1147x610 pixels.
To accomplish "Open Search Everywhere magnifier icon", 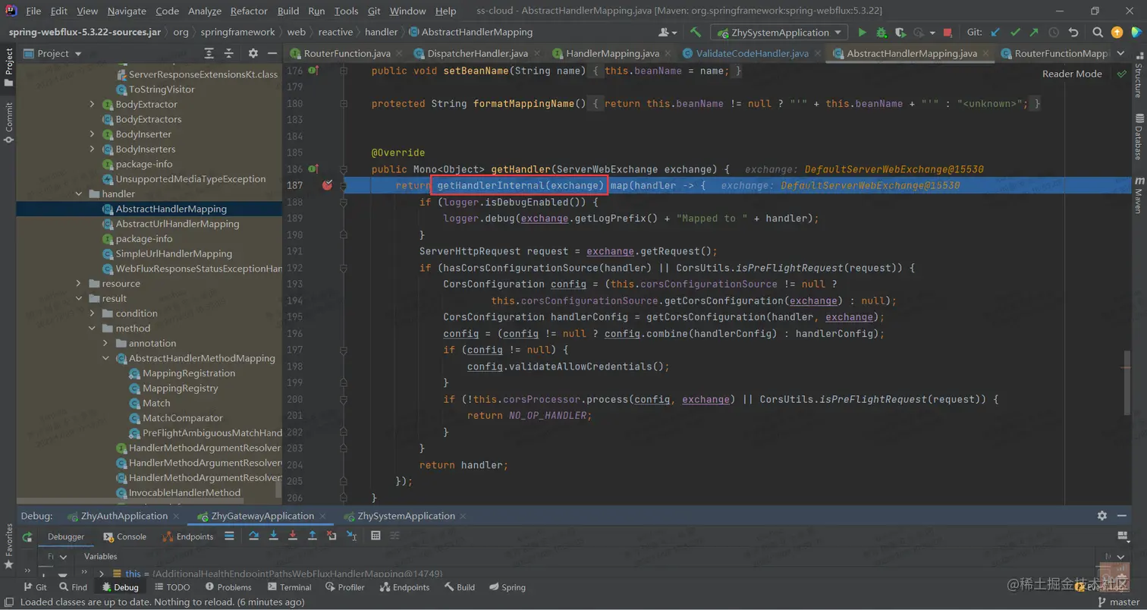I will point(1098,33).
